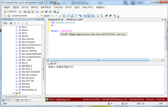Open the 커뮤니티(C) menu
The image size is (168, 107).
click(88, 7)
